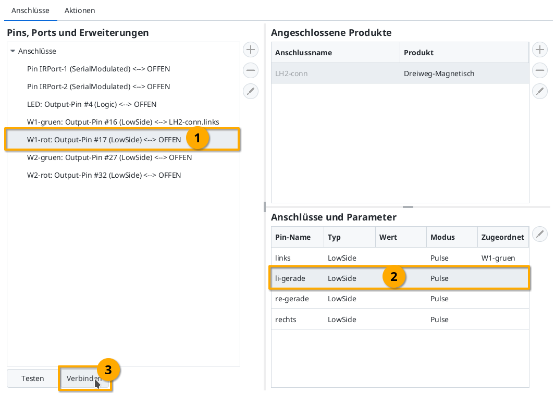
Task: Remove the Dreiweg-Magnetisch product entry
Action: pos(539,70)
